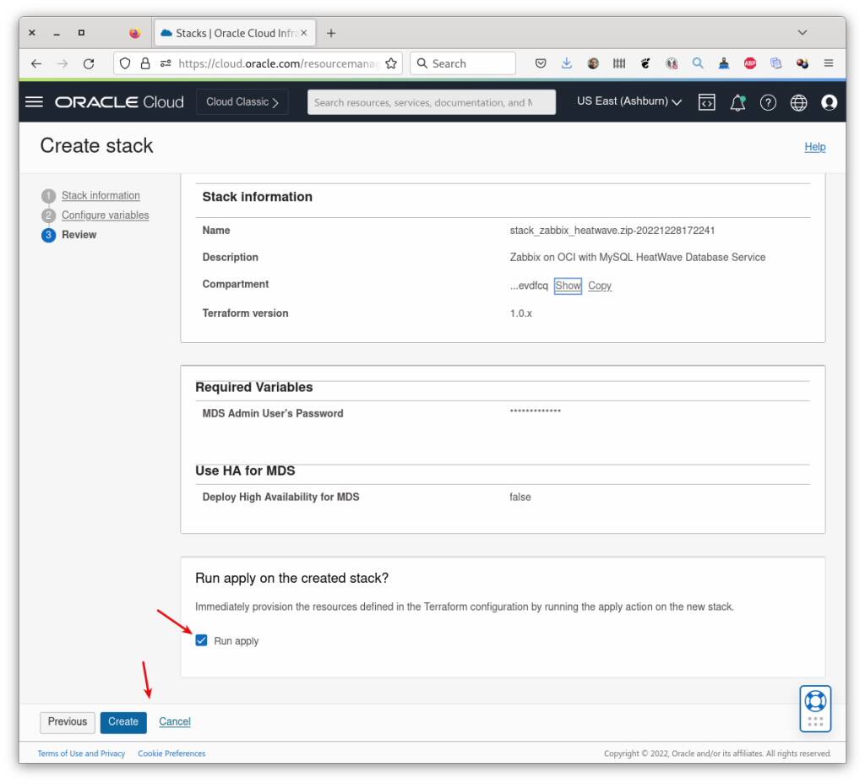The width and height of the screenshot is (865, 784).
Task: Go to step 1 Stack information
Action: [x=101, y=195]
